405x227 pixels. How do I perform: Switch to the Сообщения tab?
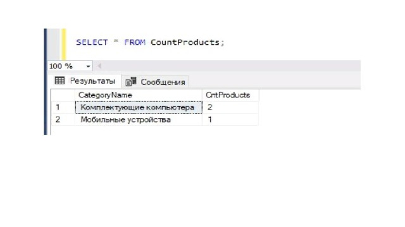point(155,82)
